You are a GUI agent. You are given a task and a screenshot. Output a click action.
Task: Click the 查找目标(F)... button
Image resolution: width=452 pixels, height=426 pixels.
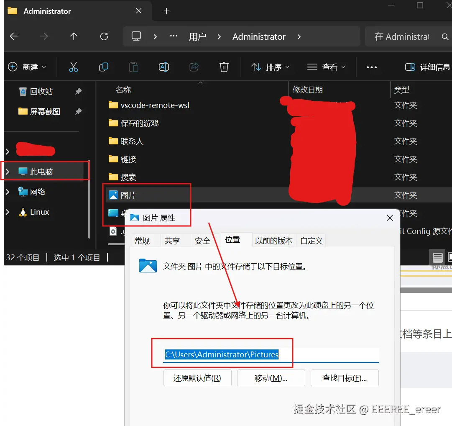[345, 378]
